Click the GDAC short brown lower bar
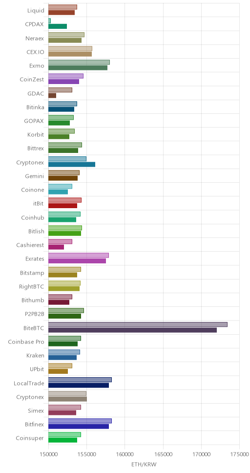The height and width of the screenshot is (473, 250). 52,95
